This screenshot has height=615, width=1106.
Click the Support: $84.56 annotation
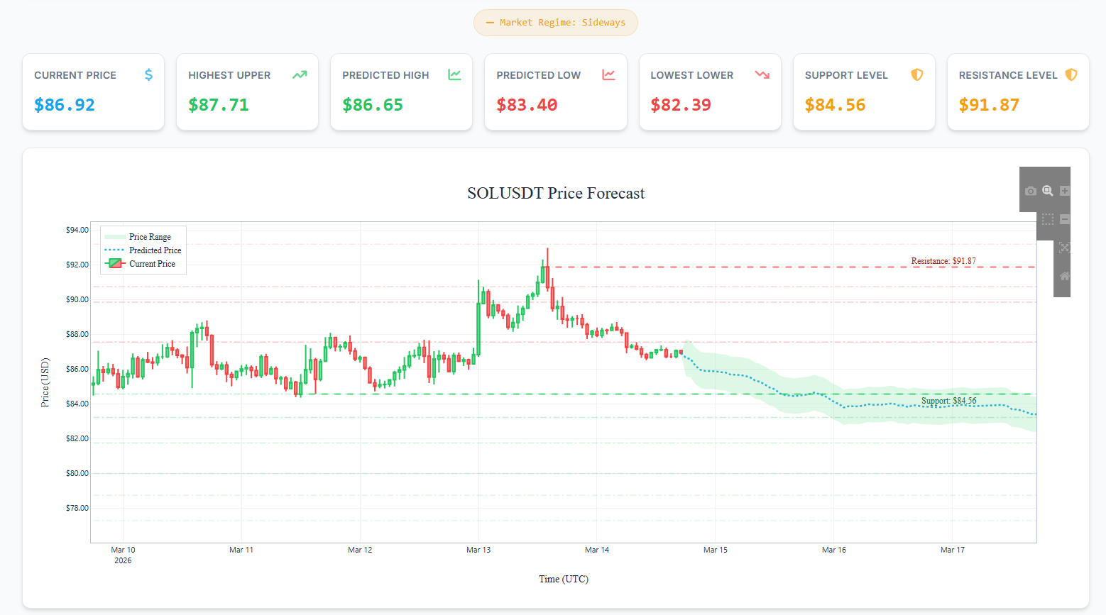pyautogui.click(x=948, y=401)
